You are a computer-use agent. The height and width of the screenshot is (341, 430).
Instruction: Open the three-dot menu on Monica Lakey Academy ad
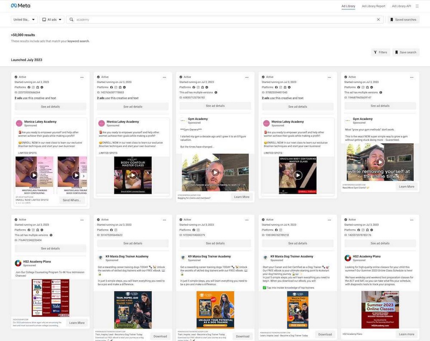pyautogui.click(x=82, y=77)
